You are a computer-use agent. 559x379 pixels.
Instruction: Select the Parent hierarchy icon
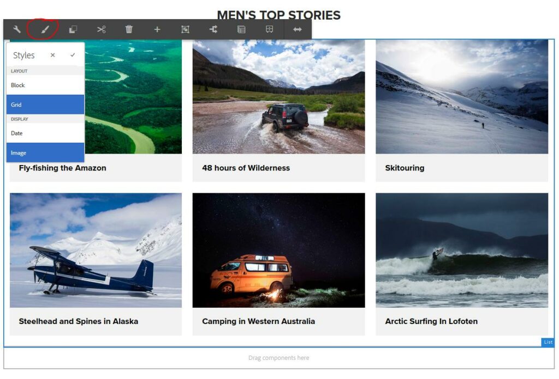click(213, 29)
